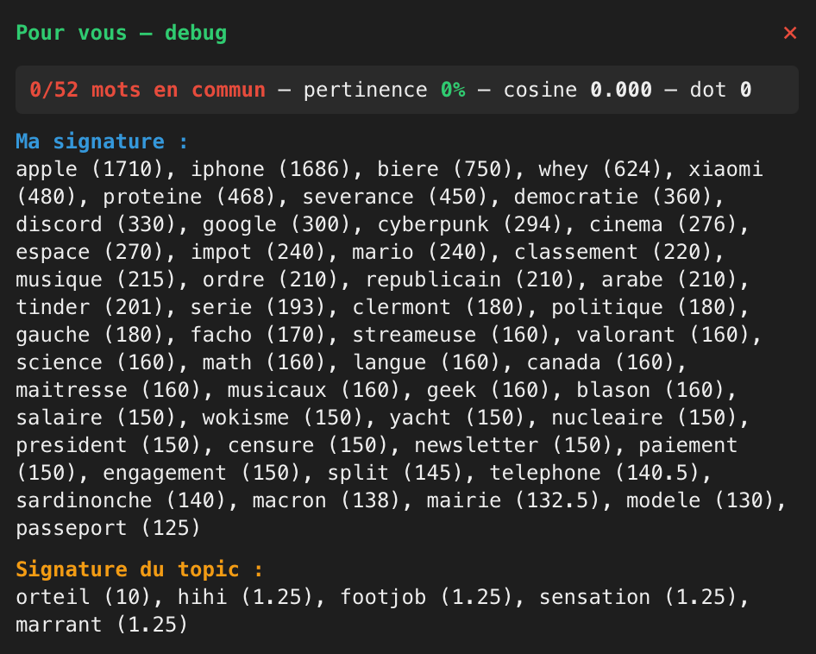This screenshot has width=816, height=654.
Task: Click the "newsletter (150)" entry
Action: [x=520, y=445]
